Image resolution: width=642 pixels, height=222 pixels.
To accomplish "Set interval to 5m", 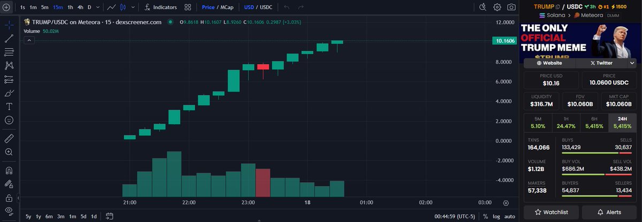I will tap(44, 7).
